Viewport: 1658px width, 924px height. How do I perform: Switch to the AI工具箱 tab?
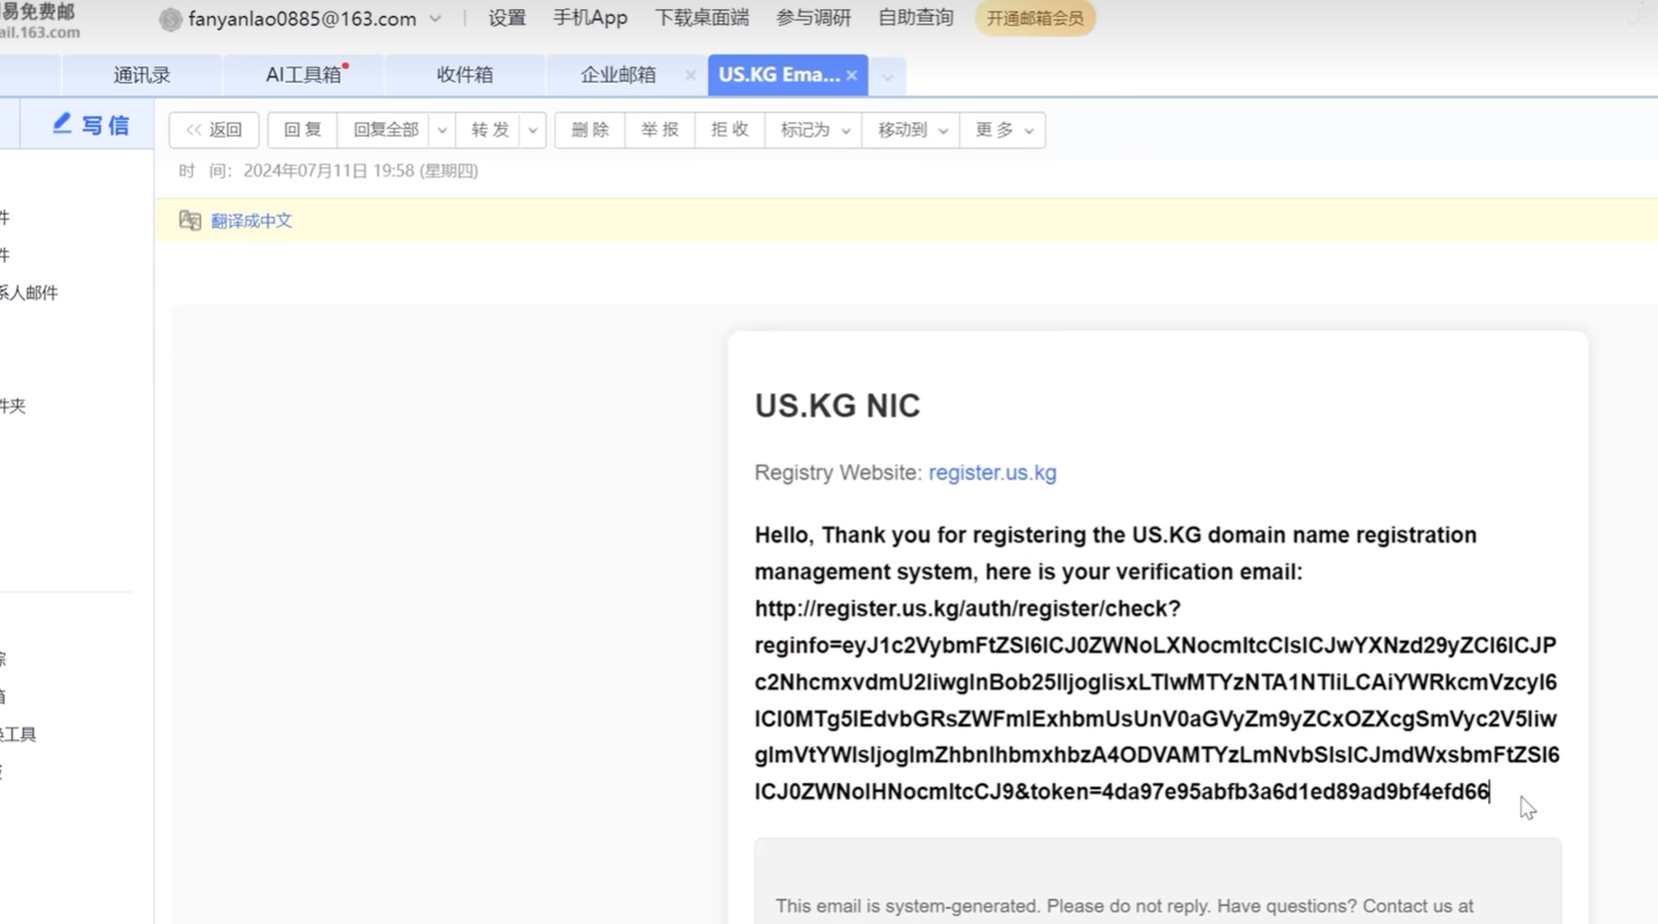click(303, 75)
